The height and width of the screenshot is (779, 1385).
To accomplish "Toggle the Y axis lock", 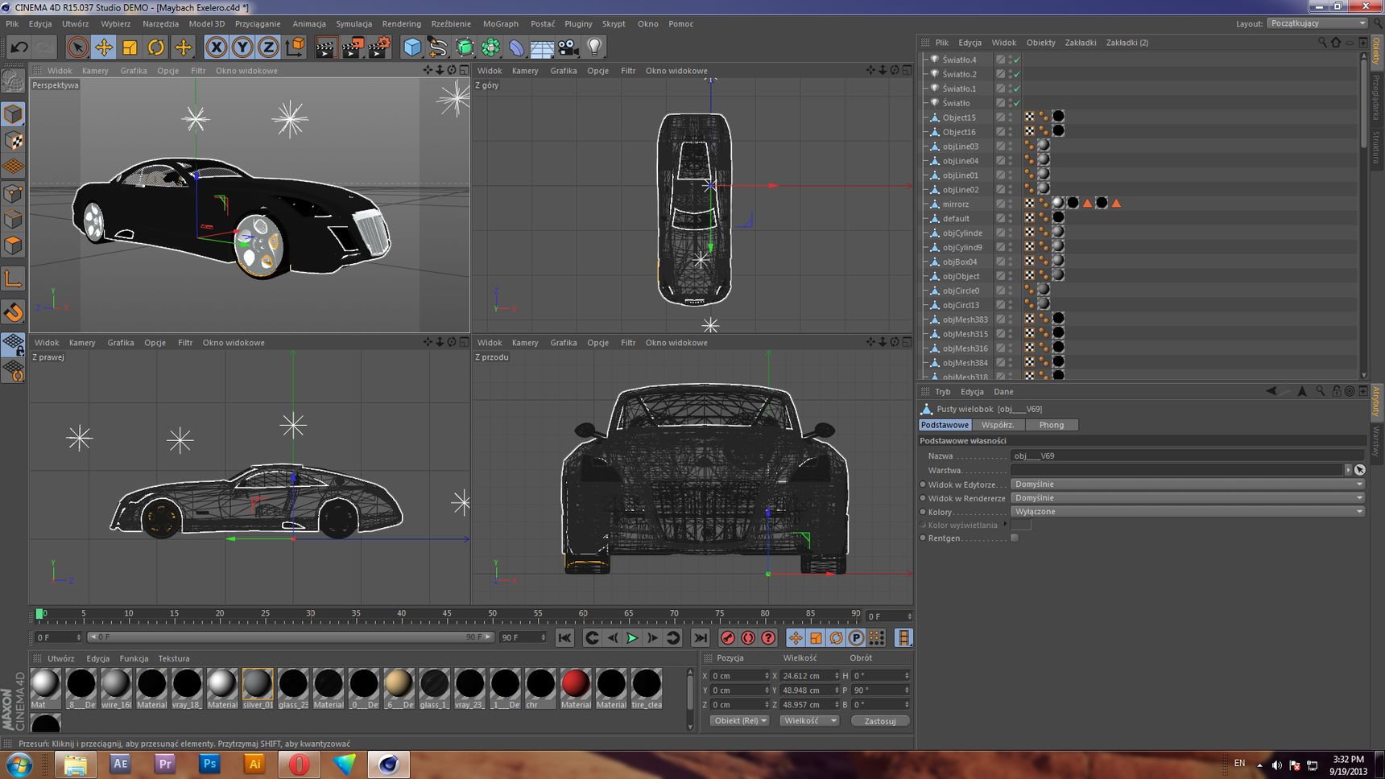I will coord(242,47).
